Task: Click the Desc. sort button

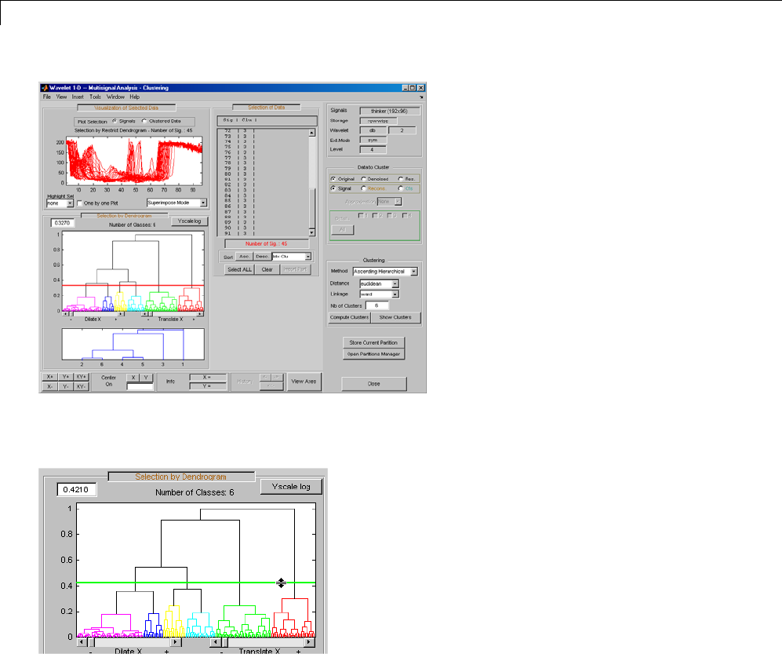Action: pos(262,257)
